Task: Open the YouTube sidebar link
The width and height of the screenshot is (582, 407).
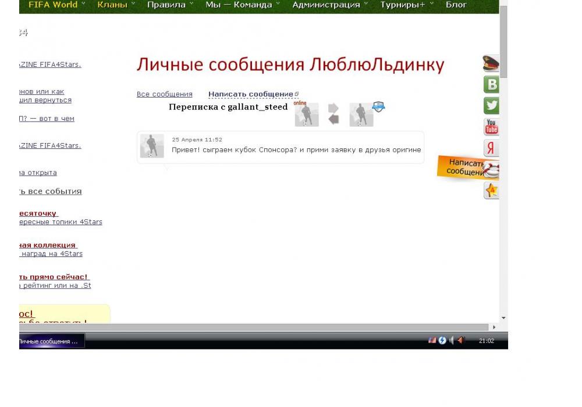Action: tap(491, 127)
